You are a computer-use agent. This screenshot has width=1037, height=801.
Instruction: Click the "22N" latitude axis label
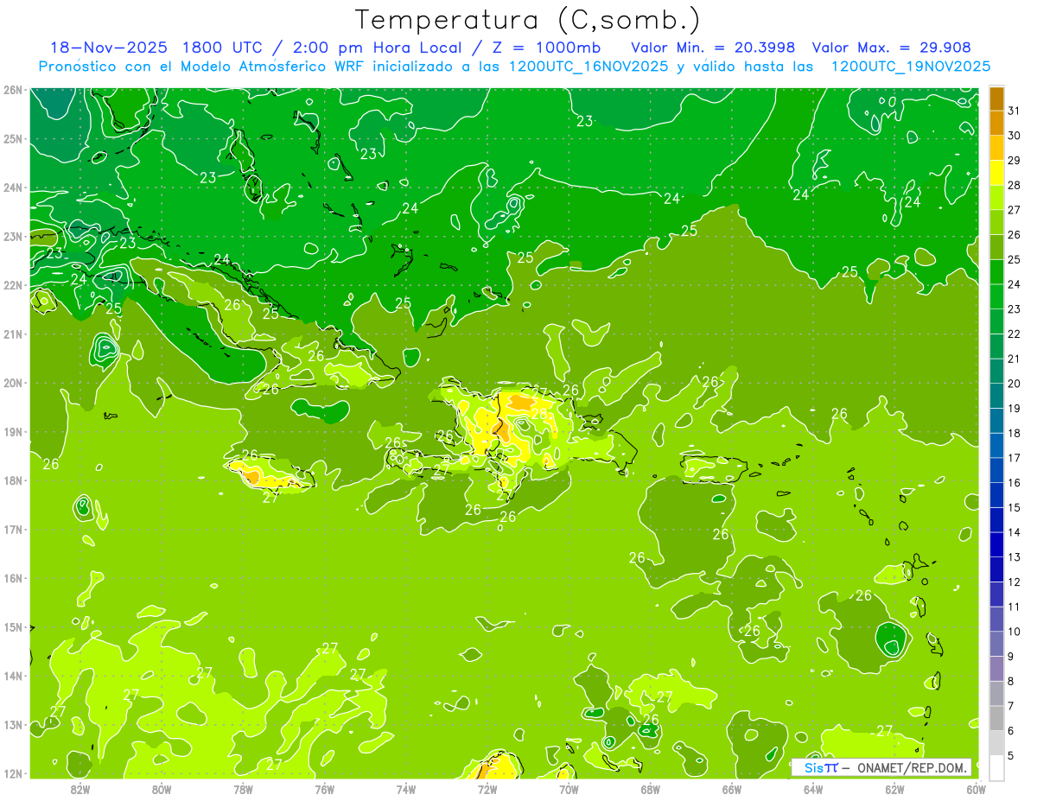tap(14, 285)
